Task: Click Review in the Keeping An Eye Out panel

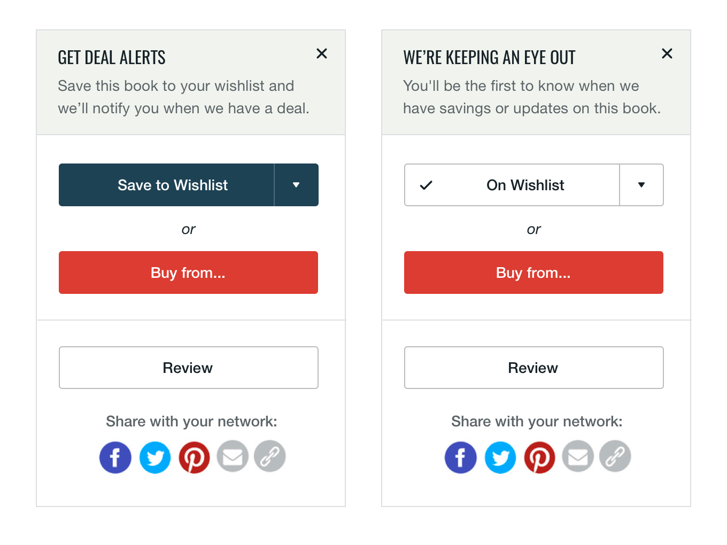Action: point(533,368)
